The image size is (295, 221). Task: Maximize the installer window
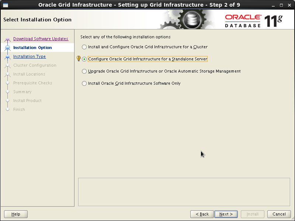[281, 5]
